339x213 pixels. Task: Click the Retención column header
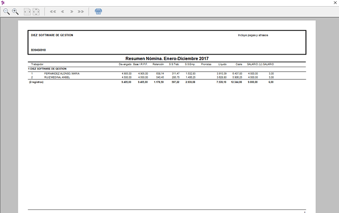pyautogui.click(x=157, y=64)
